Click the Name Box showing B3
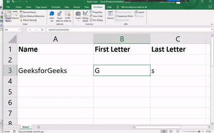Image resolution: width=214 pixels, height=133 pixels. 11,30
